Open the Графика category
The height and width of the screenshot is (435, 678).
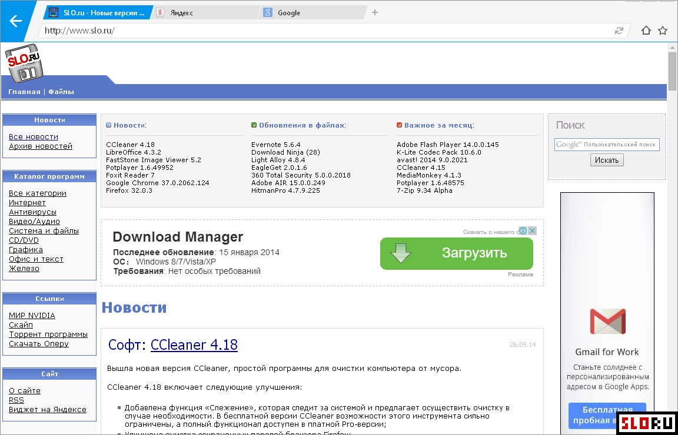[x=25, y=250]
